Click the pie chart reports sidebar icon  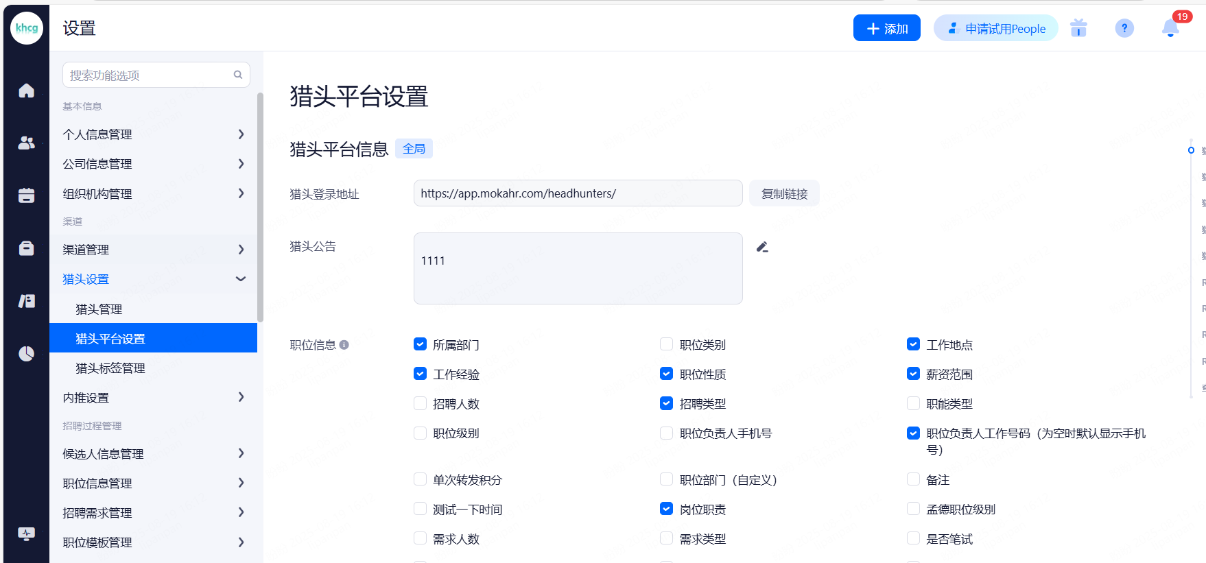(26, 353)
